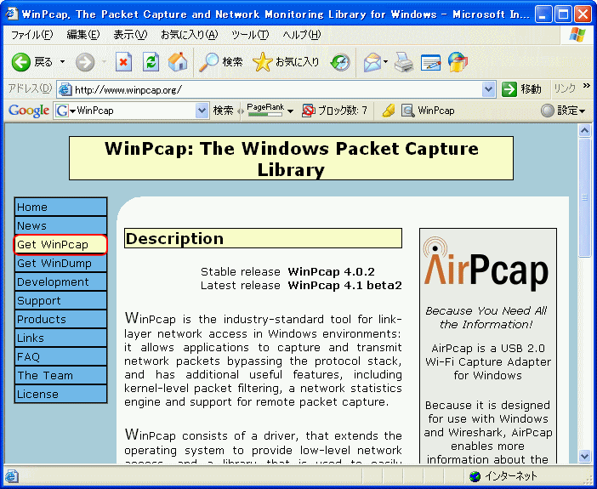Screen dimensions: 597x489
Task: Expand the Links toolbar chevron
Action: pyautogui.click(x=586, y=86)
